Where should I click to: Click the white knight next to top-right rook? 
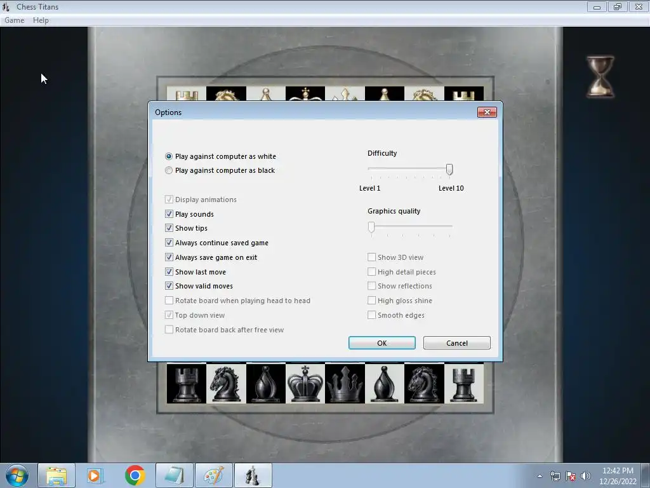(424, 94)
